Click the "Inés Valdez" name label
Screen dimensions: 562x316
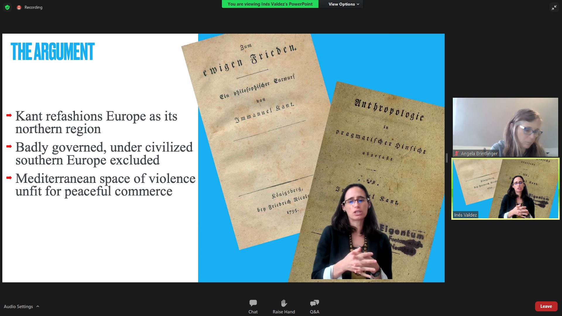[465, 215]
